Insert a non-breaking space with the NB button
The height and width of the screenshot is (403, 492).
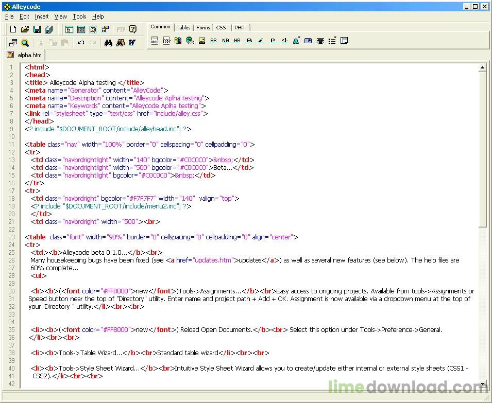225,41
